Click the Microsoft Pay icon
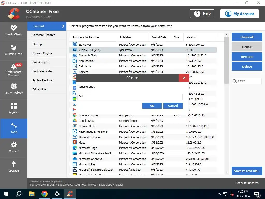The height and width of the screenshot is (199, 265). coord(75,164)
